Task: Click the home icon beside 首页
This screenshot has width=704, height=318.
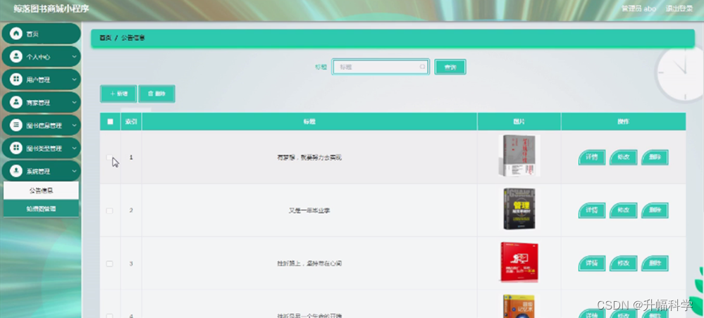Action: 16,34
